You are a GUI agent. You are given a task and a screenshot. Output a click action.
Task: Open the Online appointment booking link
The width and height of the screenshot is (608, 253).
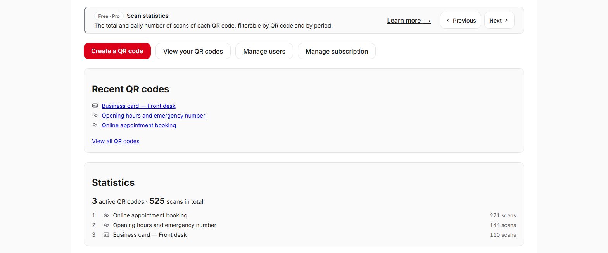click(x=139, y=125)
